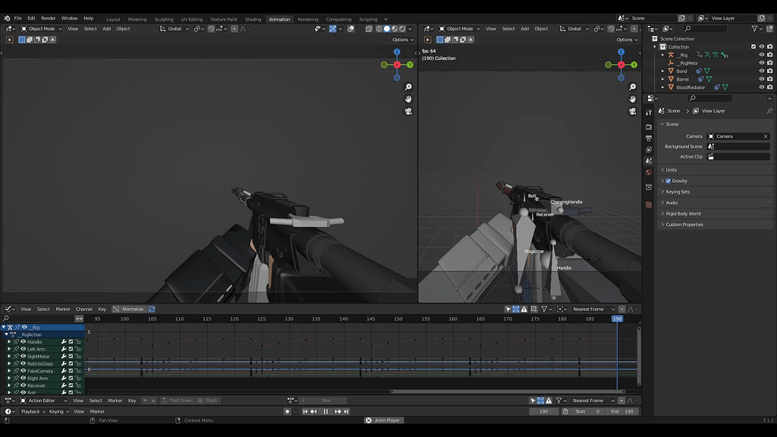The height and width of the screenshot is (437, 777).
Task: Expand the Band object in the Outliner
Action: [x=662, y=71]
